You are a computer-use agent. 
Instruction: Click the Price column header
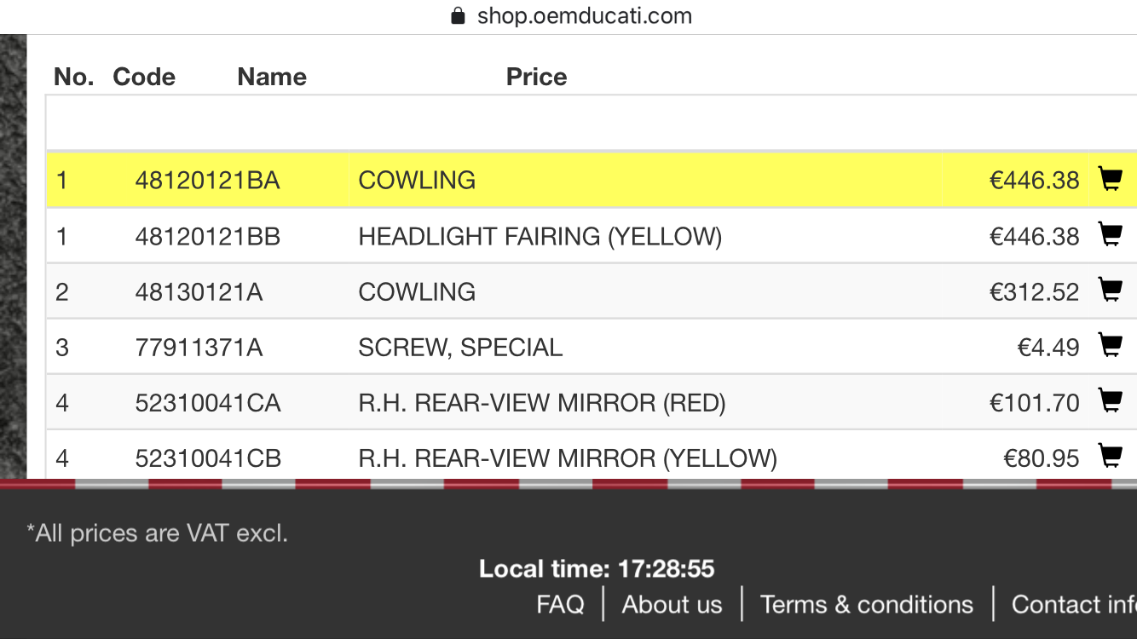pyautogui.click(x=536, y=77)
